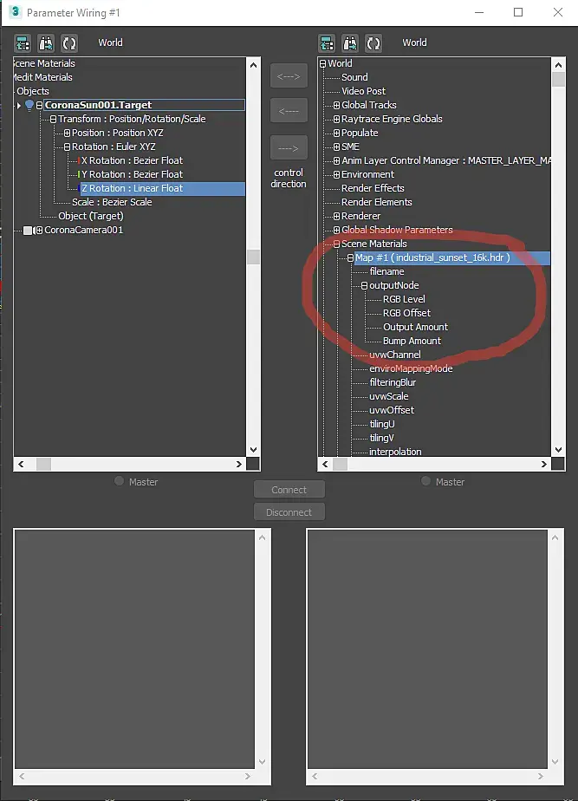Click left pane Show All Tracks icon
The image size is (578, 801).
[x=23, y=43]
